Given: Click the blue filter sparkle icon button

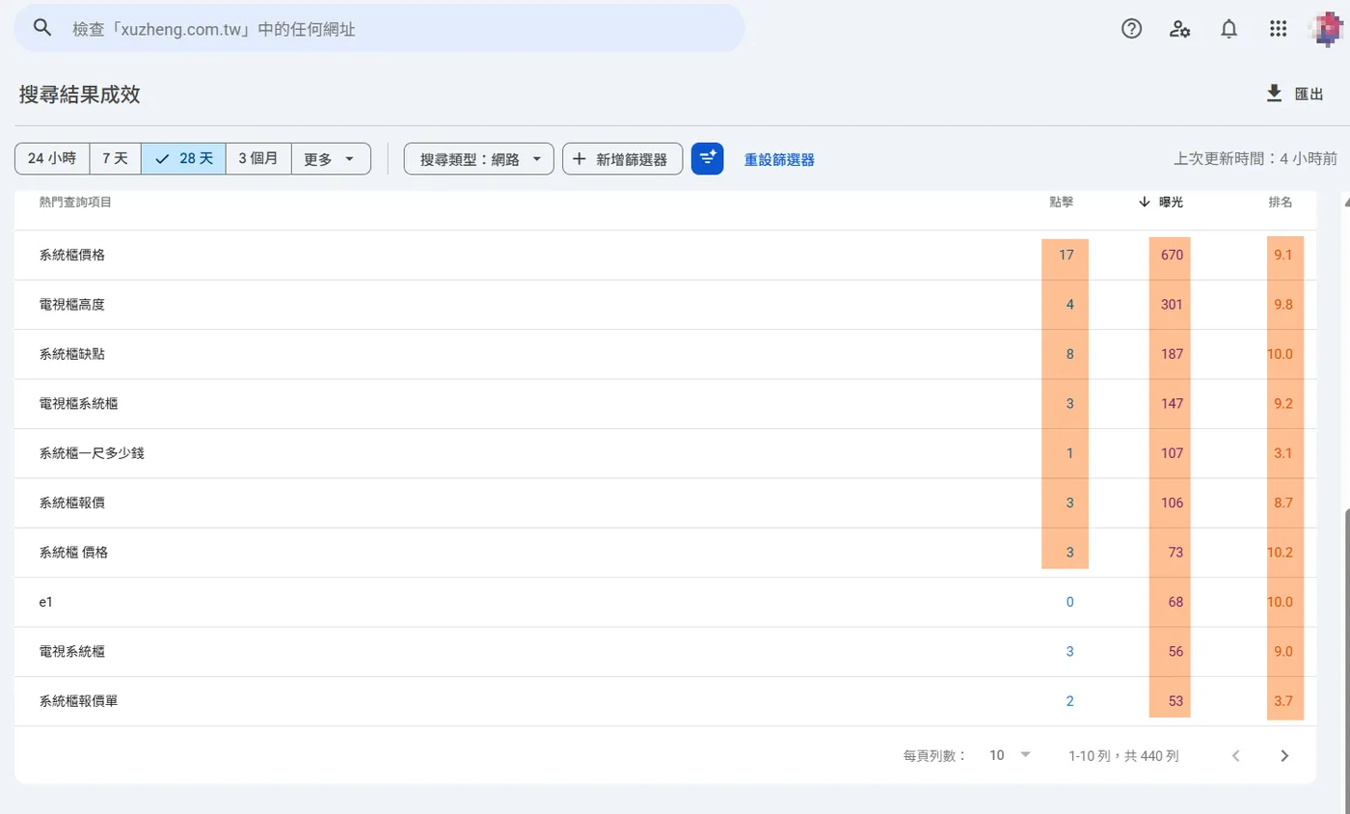Looking at the screenshot, I should (707, 159).
